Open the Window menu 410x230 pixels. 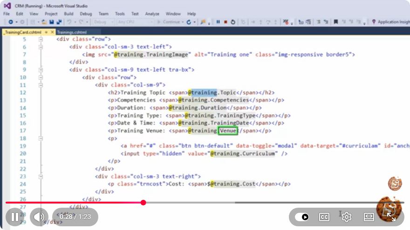(173, 14)
